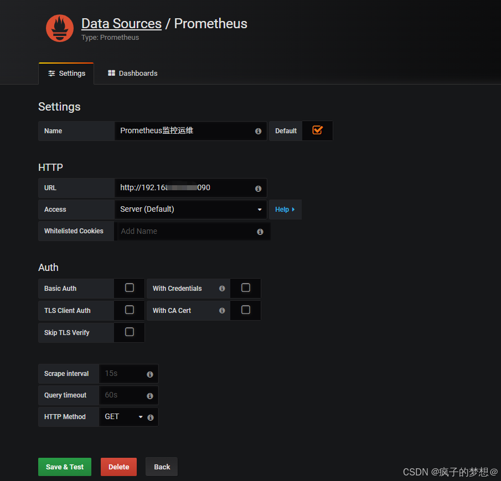Enable the Basic Auth checkbox
Screen dimensions: 501x481
coord(130,288)
